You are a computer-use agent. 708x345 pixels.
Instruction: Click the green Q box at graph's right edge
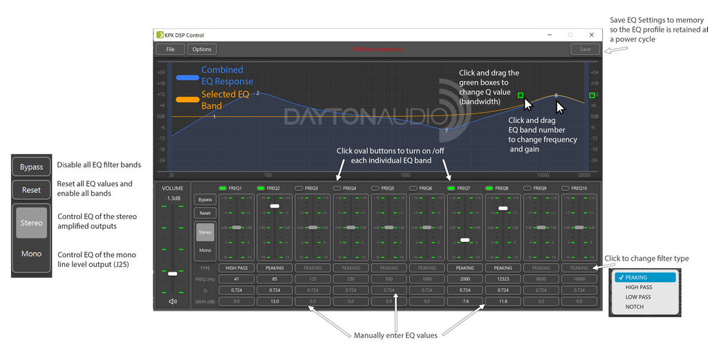[x=592, y=95]
